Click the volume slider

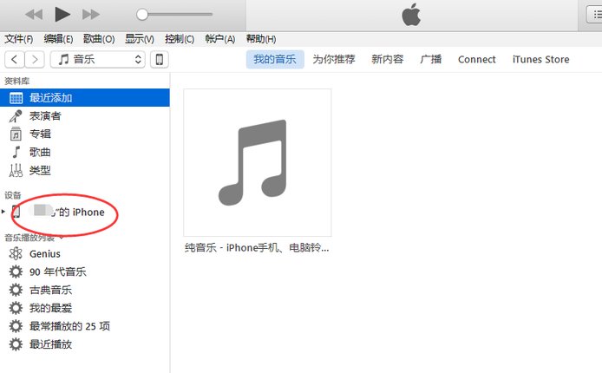(176, 15)
